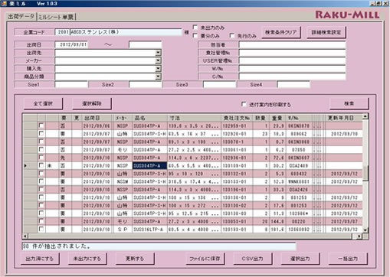
Task: Click the 選択出力 button
Action: pos(300,259)
